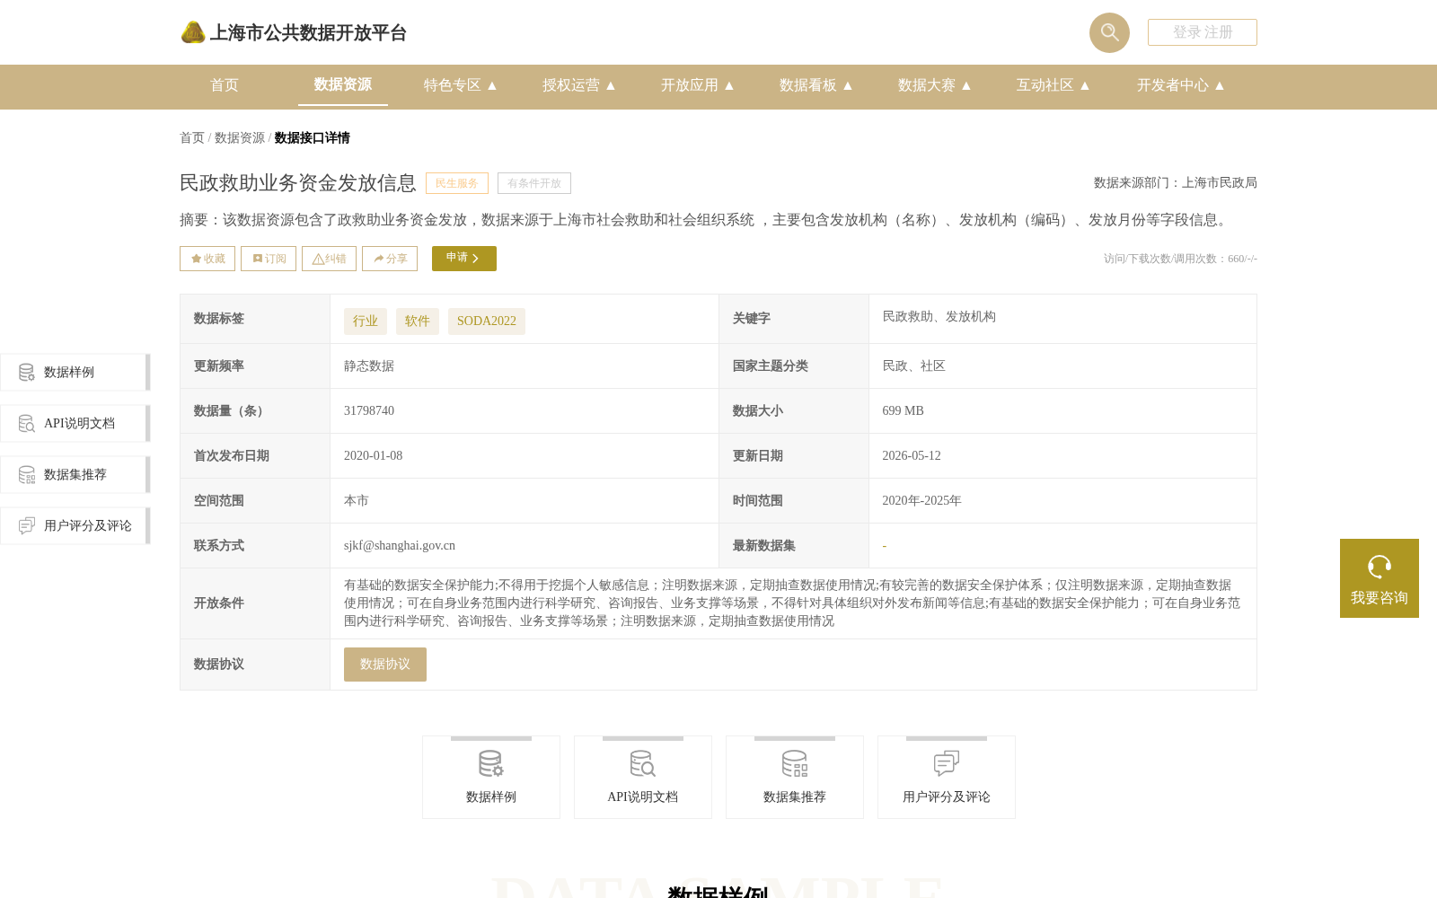Click the headset icon on 我要咨询
Screen dimensions: 1437x898
pyautogui.click(x=1380, y=567)
